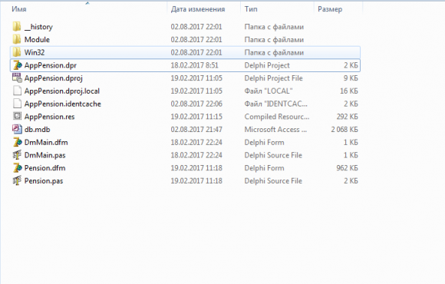Click Delphi Source File type of Pension.pas
445x284 pixels.
tap(273, 181)
